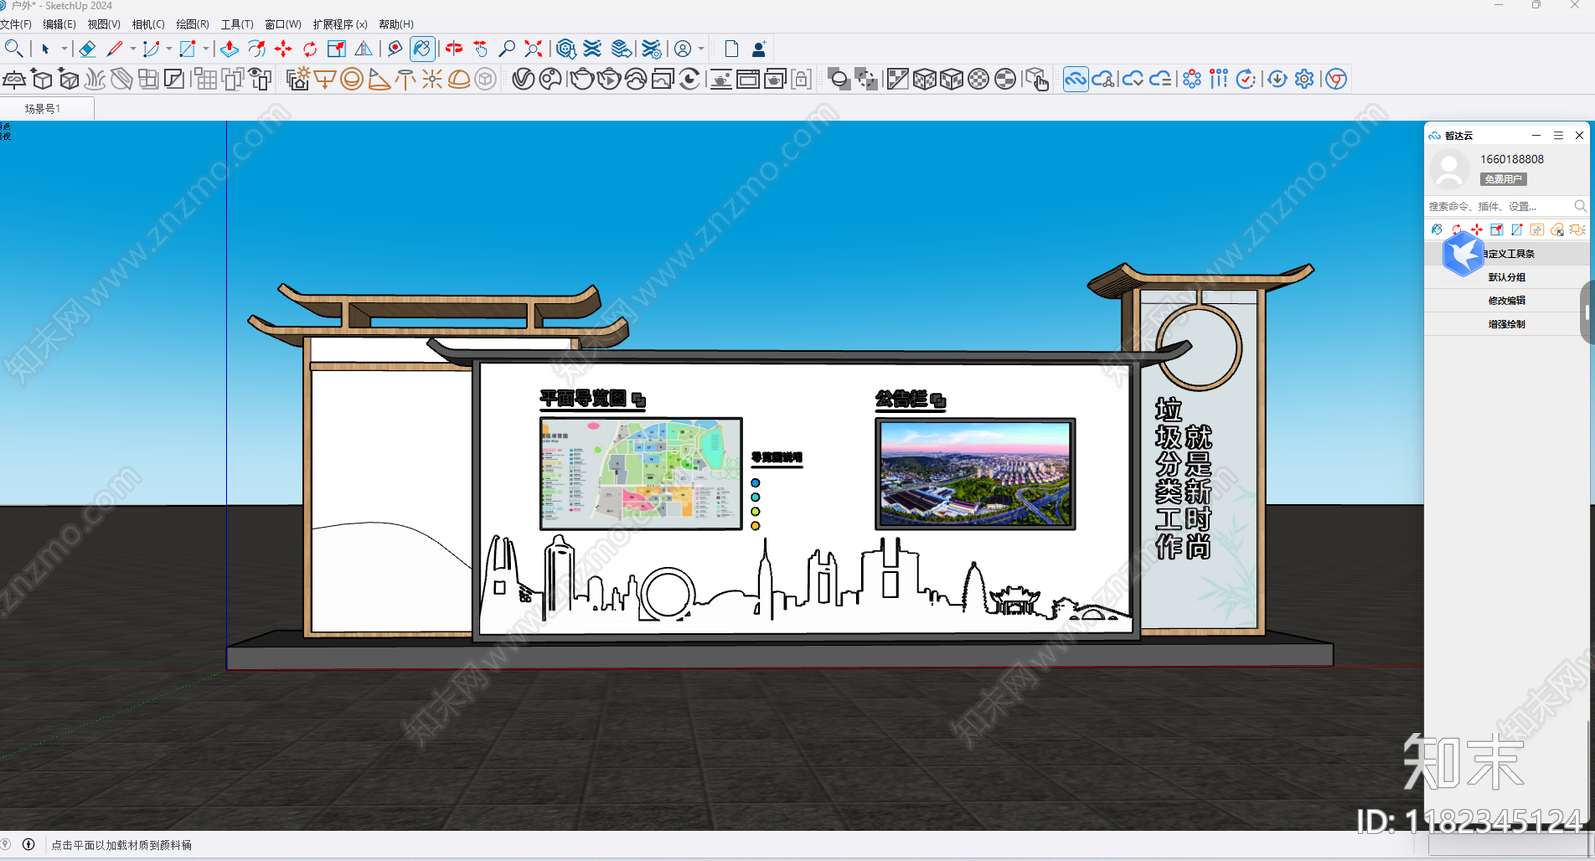Open the 自定义工具条 section
1595x861 pixels.
pos(1508,254)
